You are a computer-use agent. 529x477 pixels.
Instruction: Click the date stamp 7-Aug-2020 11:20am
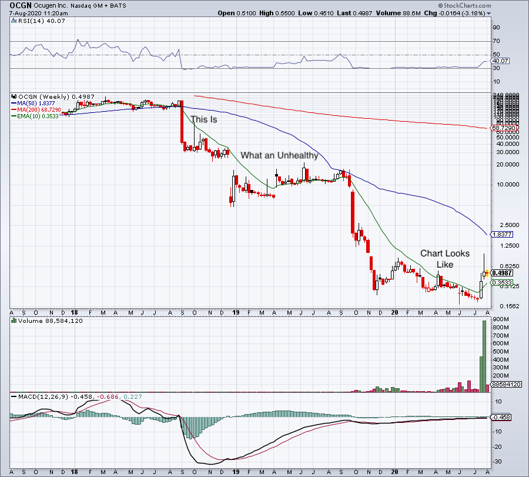click(38, 14)
